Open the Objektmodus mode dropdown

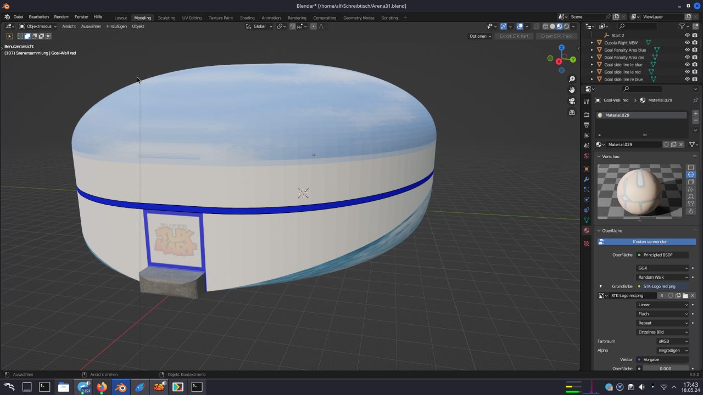38,26
